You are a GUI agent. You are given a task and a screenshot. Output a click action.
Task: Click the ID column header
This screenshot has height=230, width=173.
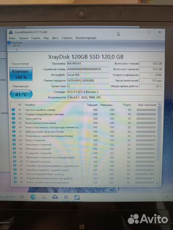pyautogui.click(x=20, y=105)
